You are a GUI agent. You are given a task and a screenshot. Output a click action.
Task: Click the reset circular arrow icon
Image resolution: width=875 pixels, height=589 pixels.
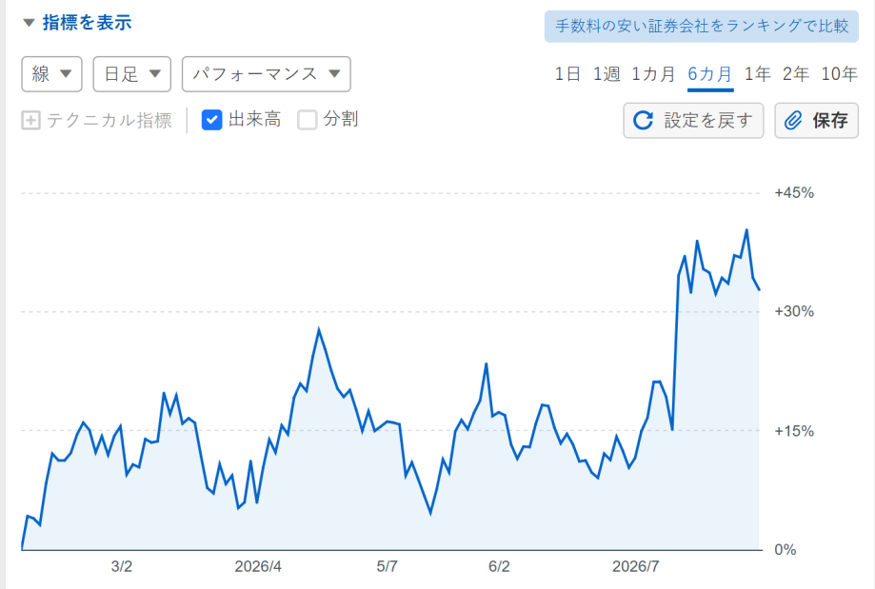pos(643,120)
